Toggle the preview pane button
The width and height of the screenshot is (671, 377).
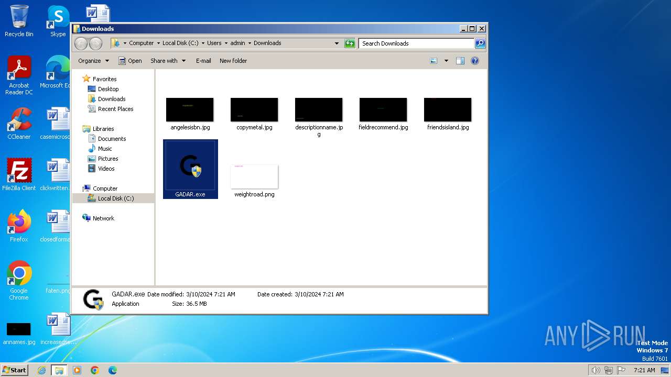pos(460,61)
